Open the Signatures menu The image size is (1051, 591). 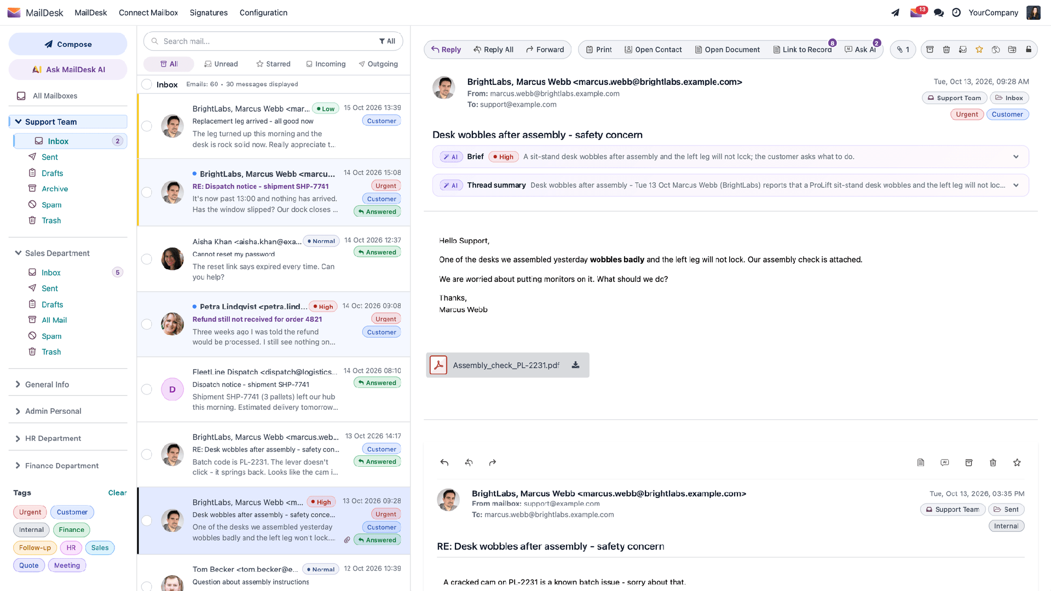point(209,13)
